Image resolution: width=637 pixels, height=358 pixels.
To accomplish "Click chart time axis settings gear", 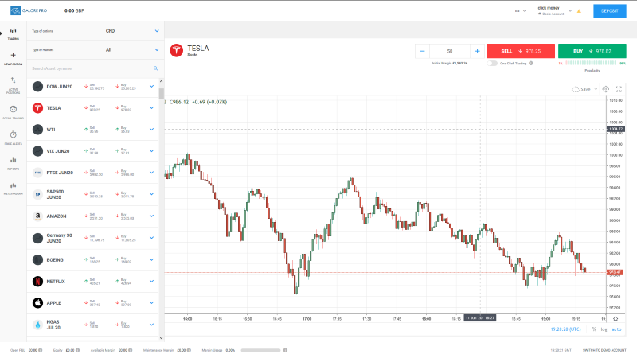I will 616,319.
